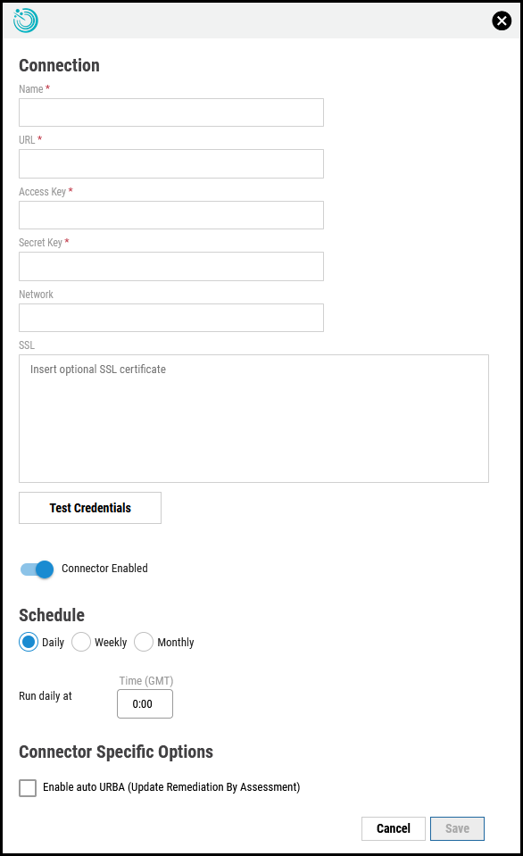The height and width of the screenshot is (856, 523).
Task: Click the Save button
Action: [x=457, y=828]
